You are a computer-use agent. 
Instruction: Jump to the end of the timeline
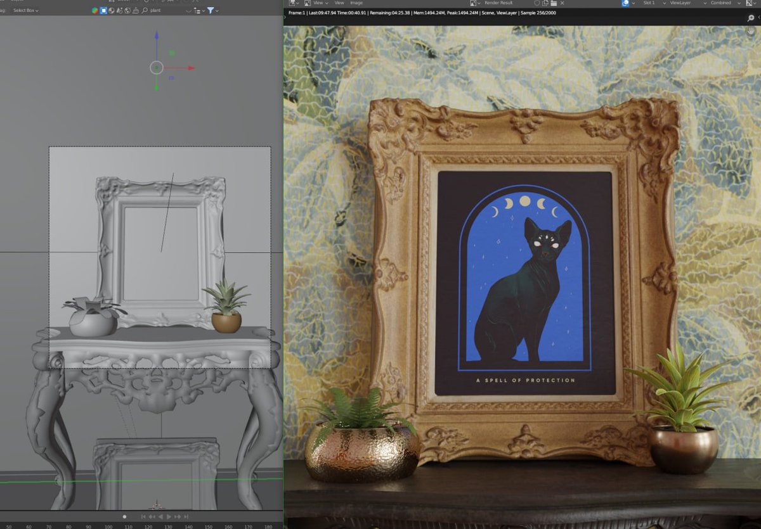point(186,517)
